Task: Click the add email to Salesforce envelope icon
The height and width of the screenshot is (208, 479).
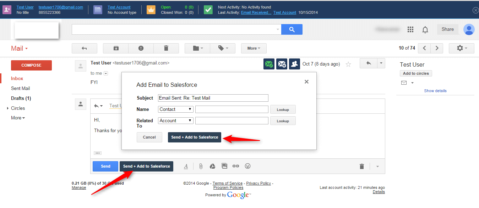Action: [x=282, y=64]
